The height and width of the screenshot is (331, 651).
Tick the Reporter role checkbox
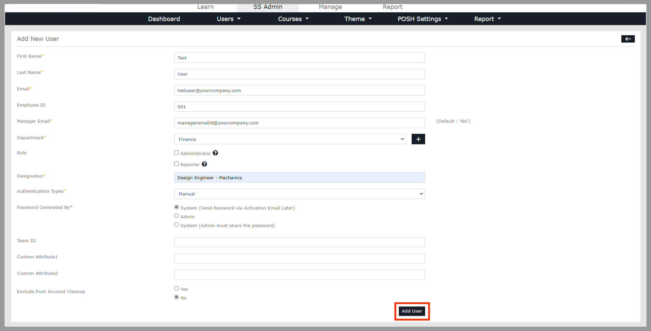[176, 164]
